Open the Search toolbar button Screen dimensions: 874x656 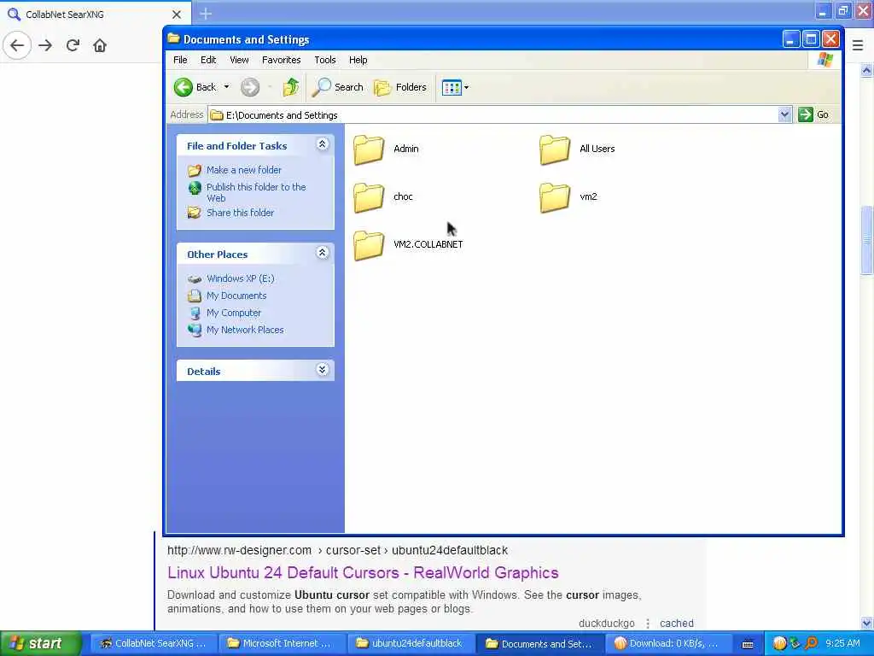[338, 87]
